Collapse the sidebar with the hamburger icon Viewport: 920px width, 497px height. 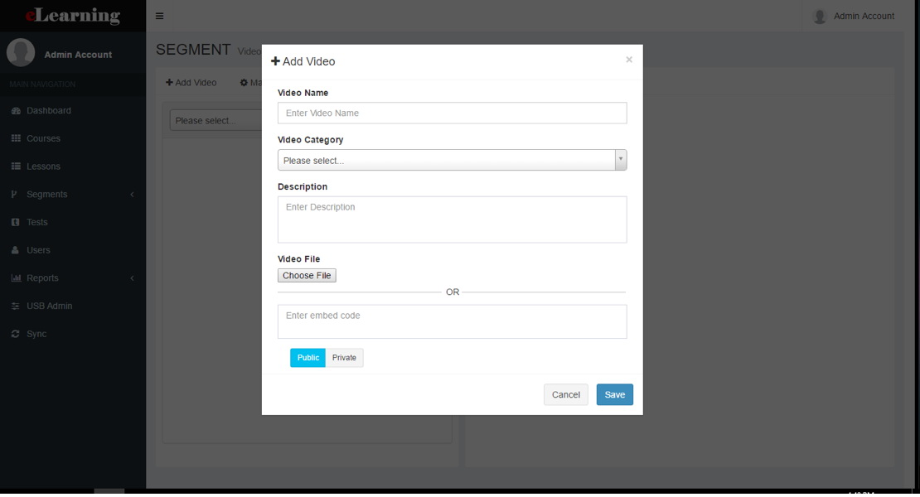(160, 15)
